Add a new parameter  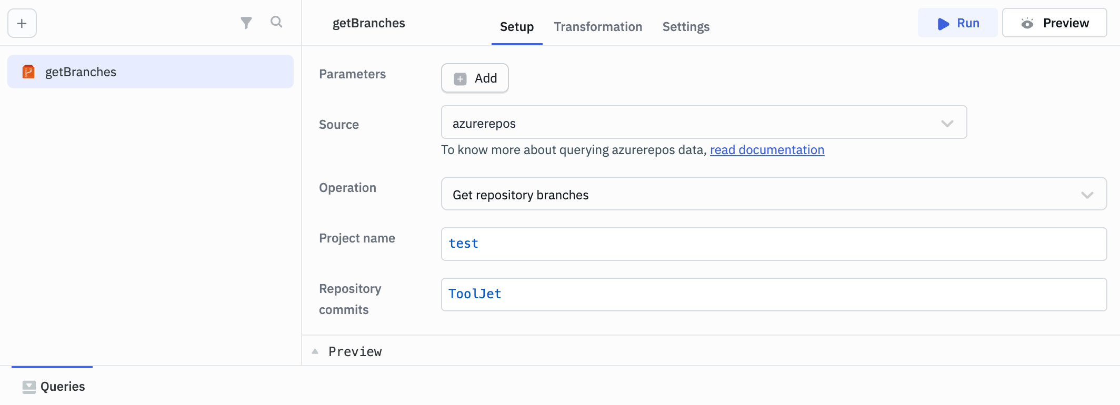475,78
